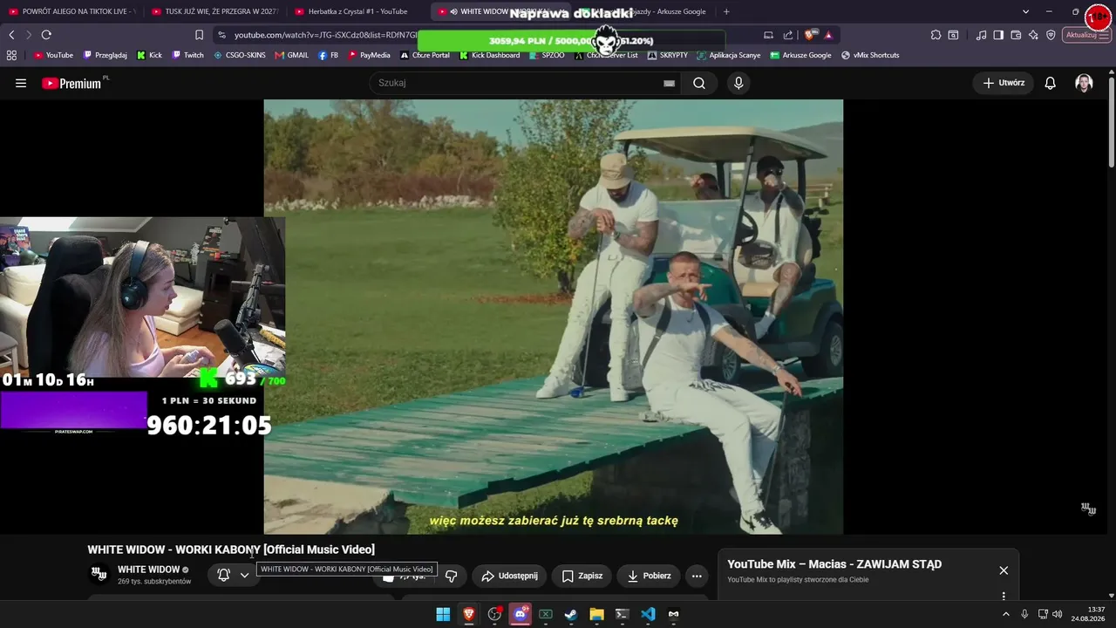Click the YouTube search magnifier button
This screenshot has width=1116, height=628.
(x=699, y=83)
